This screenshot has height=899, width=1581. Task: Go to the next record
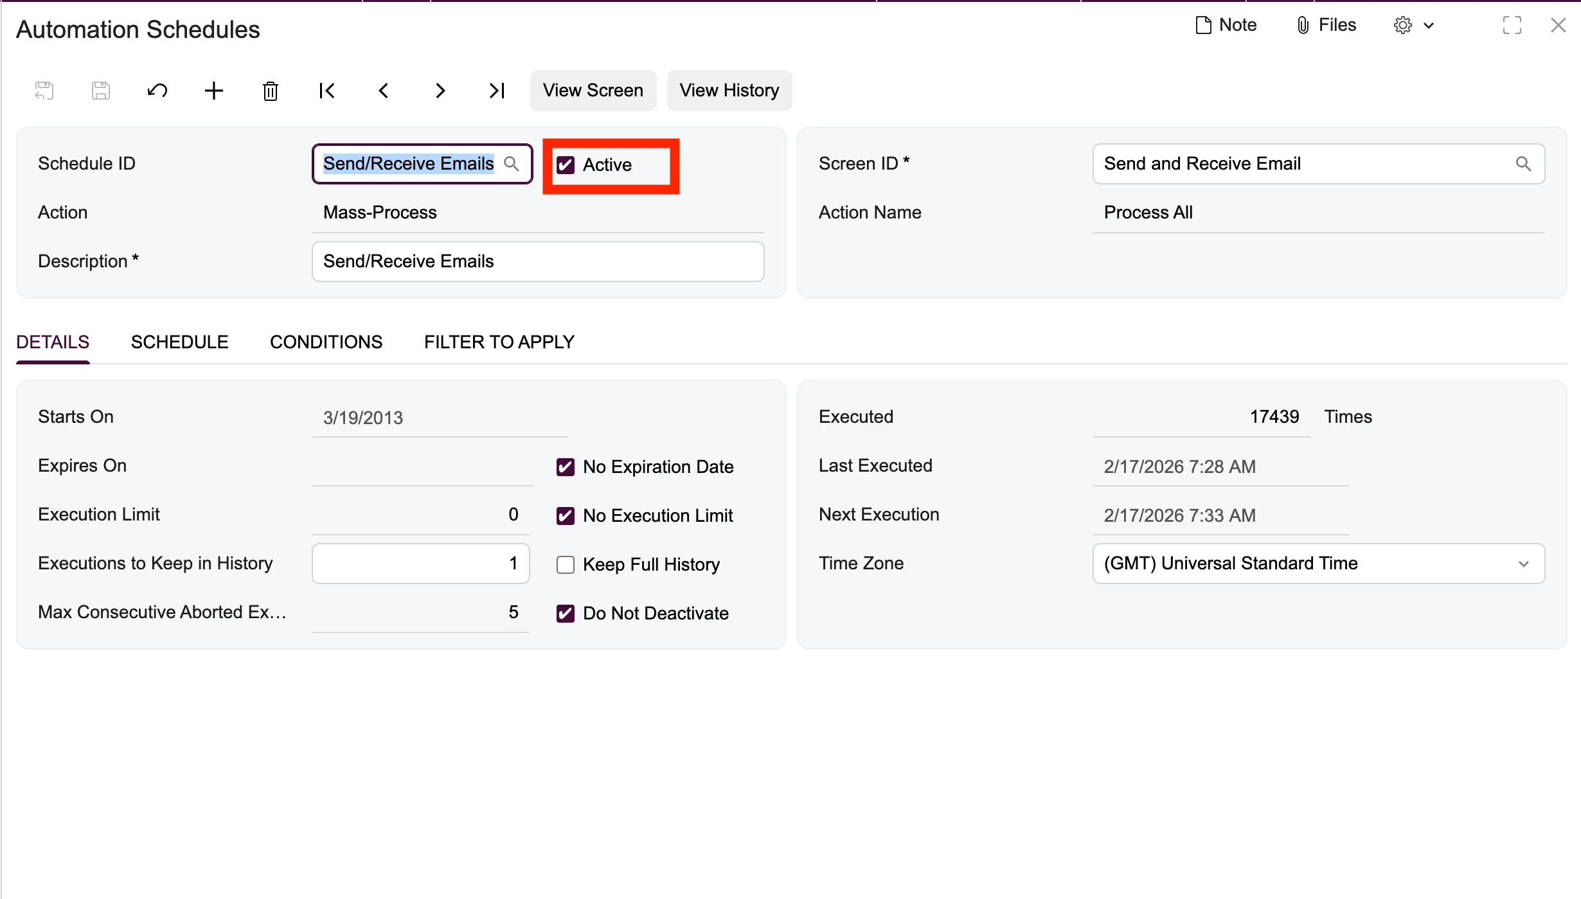pos(440,91)
